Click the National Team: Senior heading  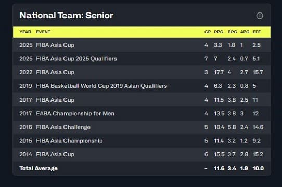point(67,15)
